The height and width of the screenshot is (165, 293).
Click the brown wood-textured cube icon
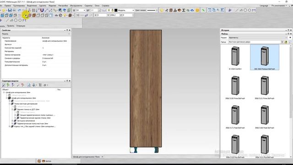click(x=34, y=15)
